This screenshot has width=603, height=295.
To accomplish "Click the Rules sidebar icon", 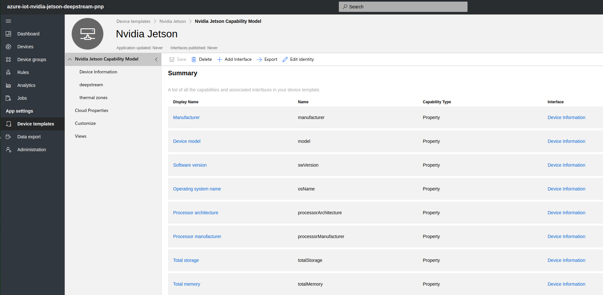I will (8, 72).
